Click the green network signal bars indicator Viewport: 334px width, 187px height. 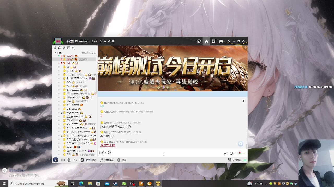tap(244, 160)
